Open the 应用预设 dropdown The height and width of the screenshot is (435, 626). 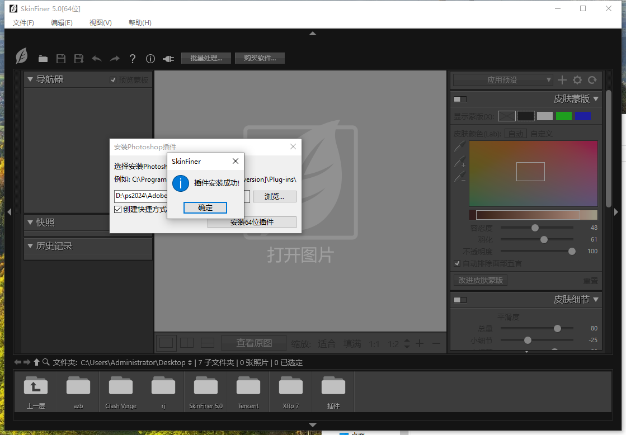[502, 80]
